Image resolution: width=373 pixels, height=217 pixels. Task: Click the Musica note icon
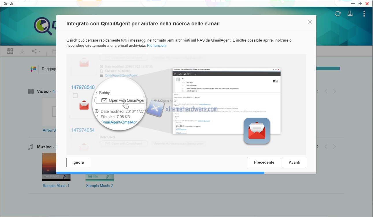coord(31,147)
